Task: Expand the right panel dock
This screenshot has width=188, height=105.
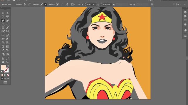Action: pyautogui.click(x=187, y=8)
